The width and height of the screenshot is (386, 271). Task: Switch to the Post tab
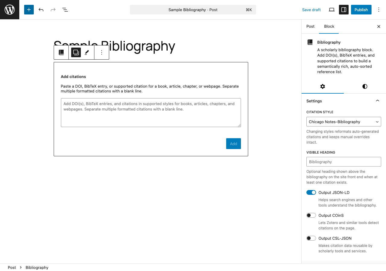[x=310, y=26]
